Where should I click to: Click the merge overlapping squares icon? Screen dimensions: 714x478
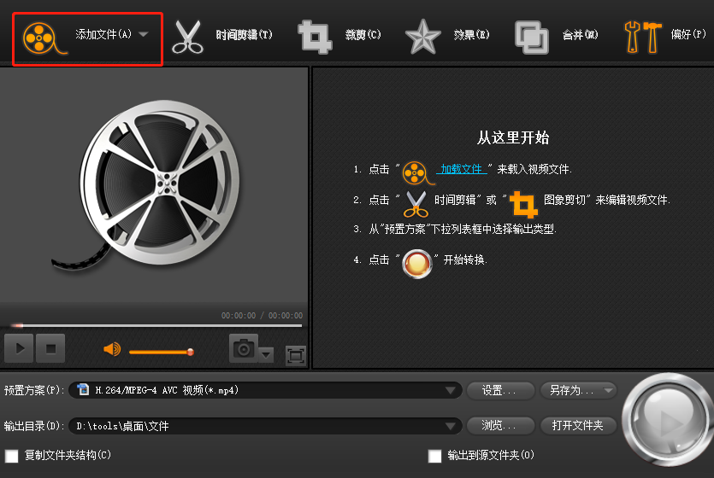point(532,38)
